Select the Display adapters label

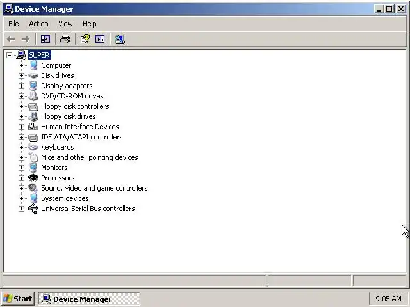[67, 86]
